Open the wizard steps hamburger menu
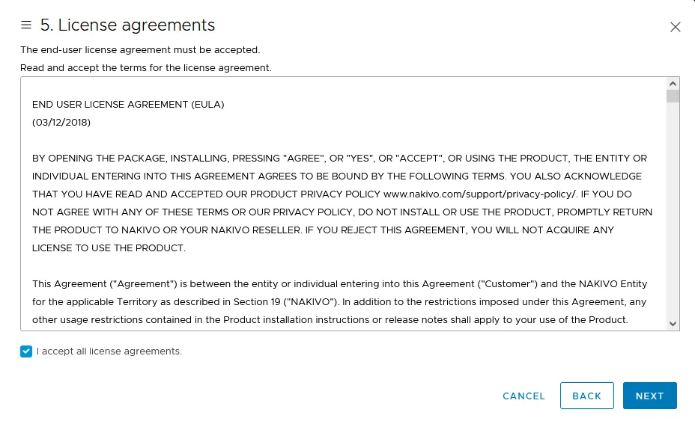Screen dimensions: 695x427 coord(26,25)
